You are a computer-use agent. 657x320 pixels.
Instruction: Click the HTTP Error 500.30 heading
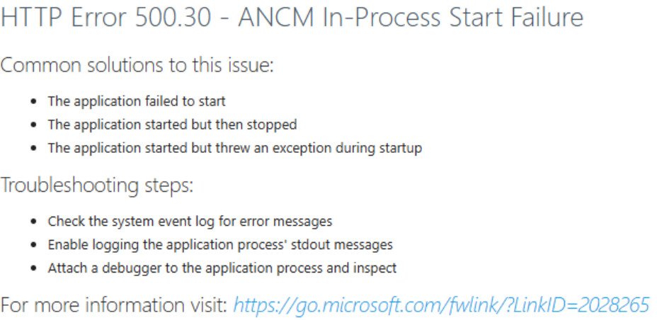coord(292,18)
